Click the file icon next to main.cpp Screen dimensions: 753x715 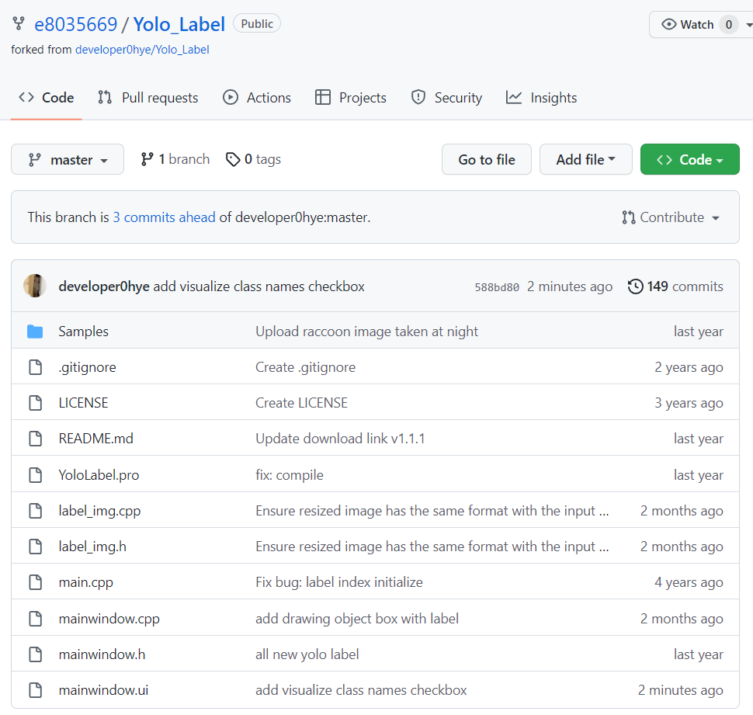click(36, 582)
